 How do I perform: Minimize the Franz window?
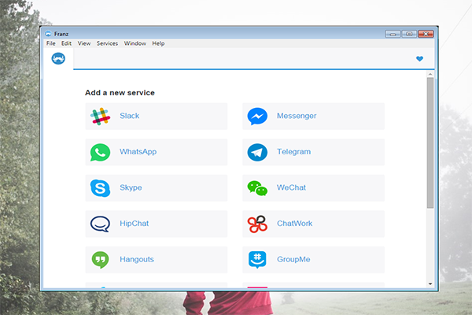click(393, 34)
